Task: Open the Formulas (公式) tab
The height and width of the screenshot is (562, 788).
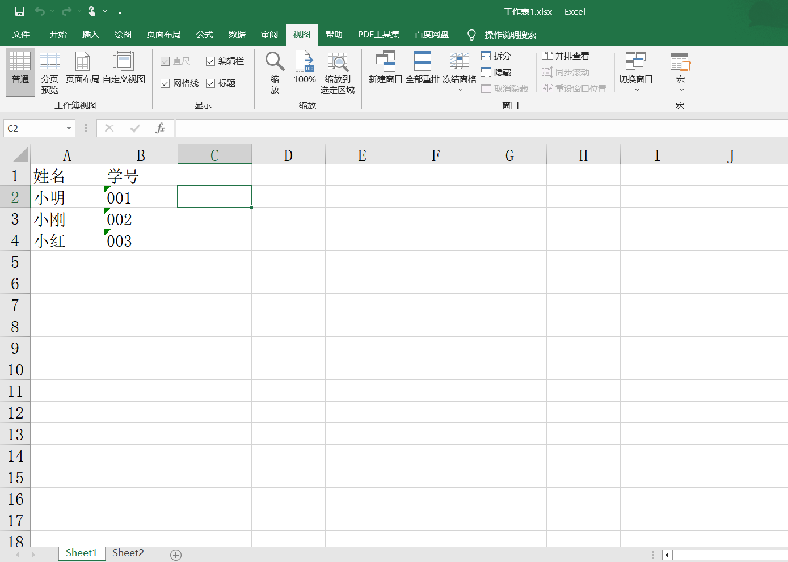Action: click(x=205, y=35)
